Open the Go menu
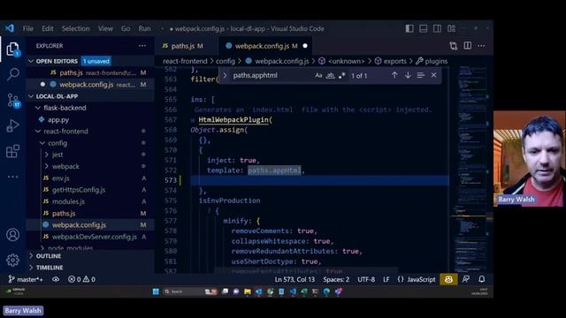This screenshot has height=318, width=566. (x=126, y=28)
